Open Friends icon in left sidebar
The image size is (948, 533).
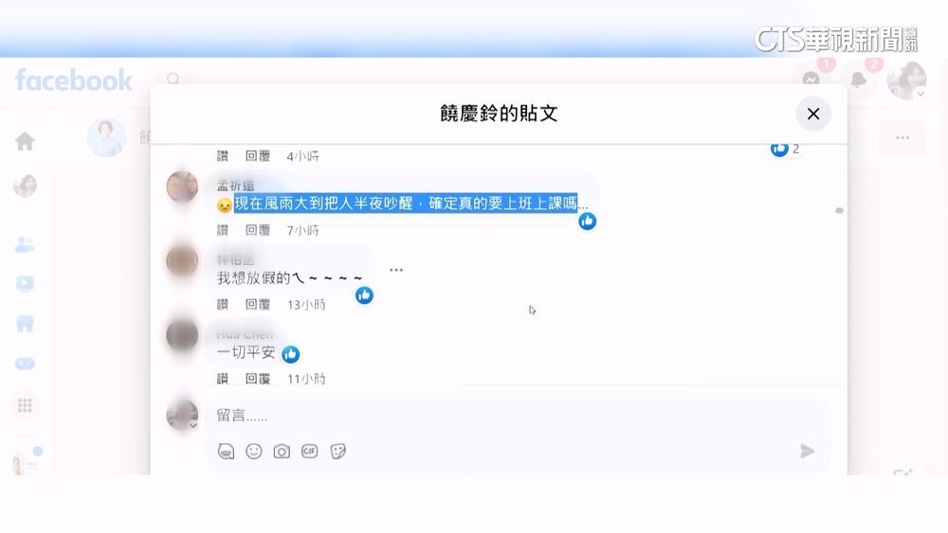[25, 244]
